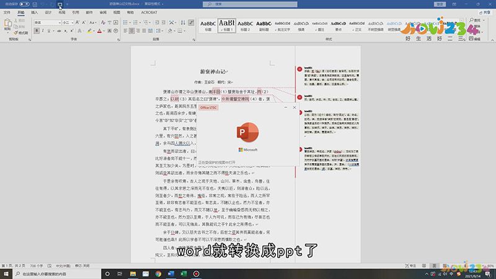This screenshot has height=279, width=496.
Task: Click the 共享 share button
Action: click(x=485, y=12)
